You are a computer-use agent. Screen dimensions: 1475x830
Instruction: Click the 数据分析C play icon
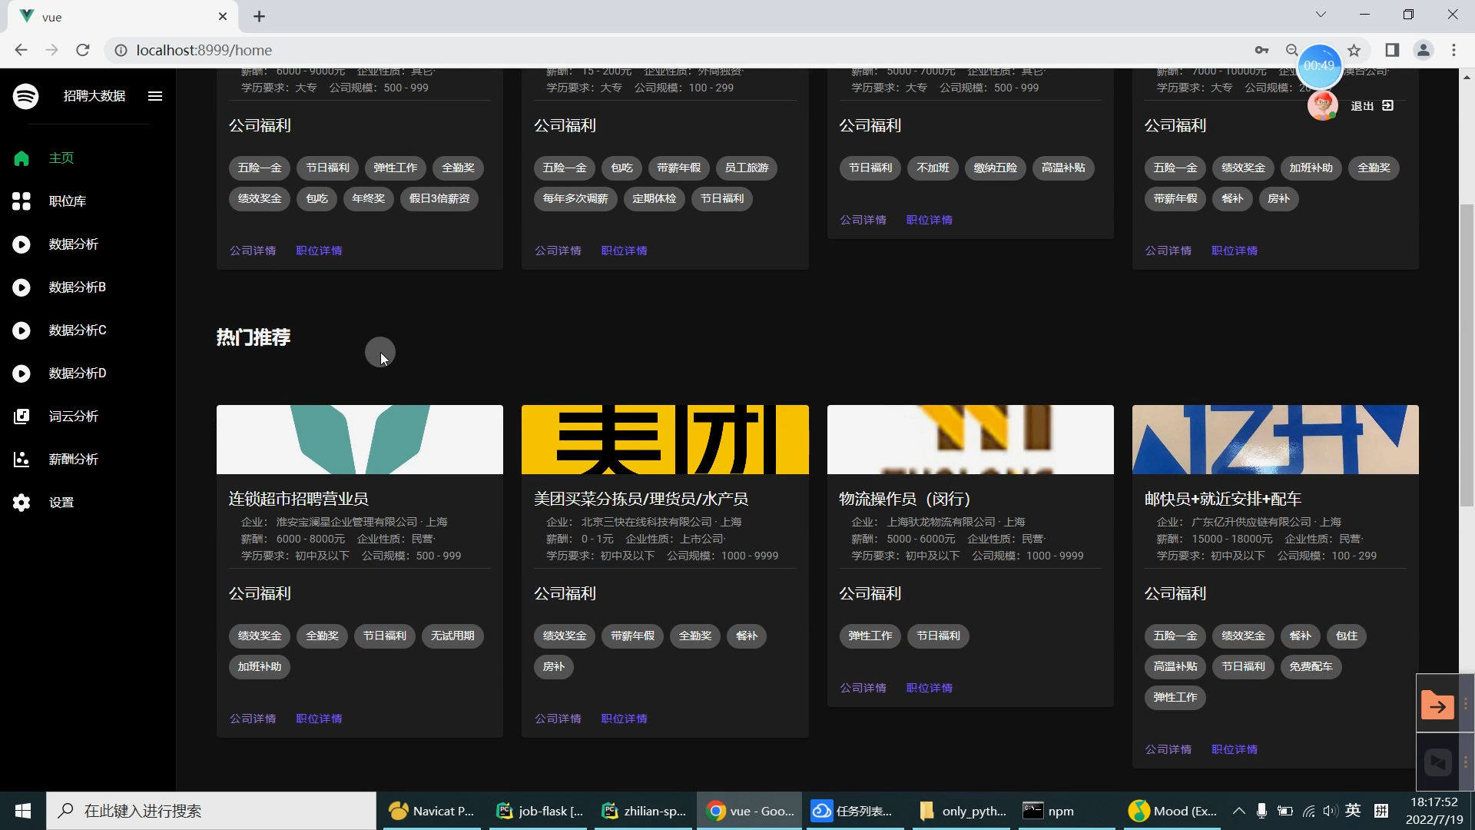[22, 330]
